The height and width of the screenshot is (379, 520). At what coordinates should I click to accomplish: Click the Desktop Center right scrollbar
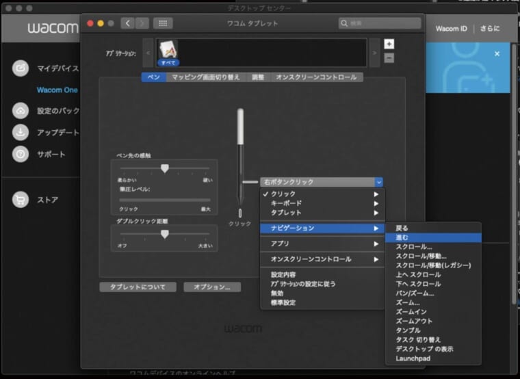[515, 174]
